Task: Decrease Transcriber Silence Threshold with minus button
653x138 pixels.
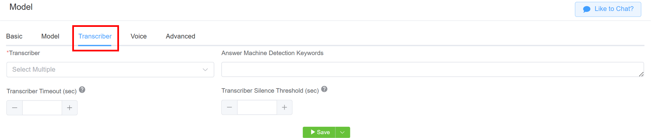Action: pyautogui.click(x=229, y=107)
